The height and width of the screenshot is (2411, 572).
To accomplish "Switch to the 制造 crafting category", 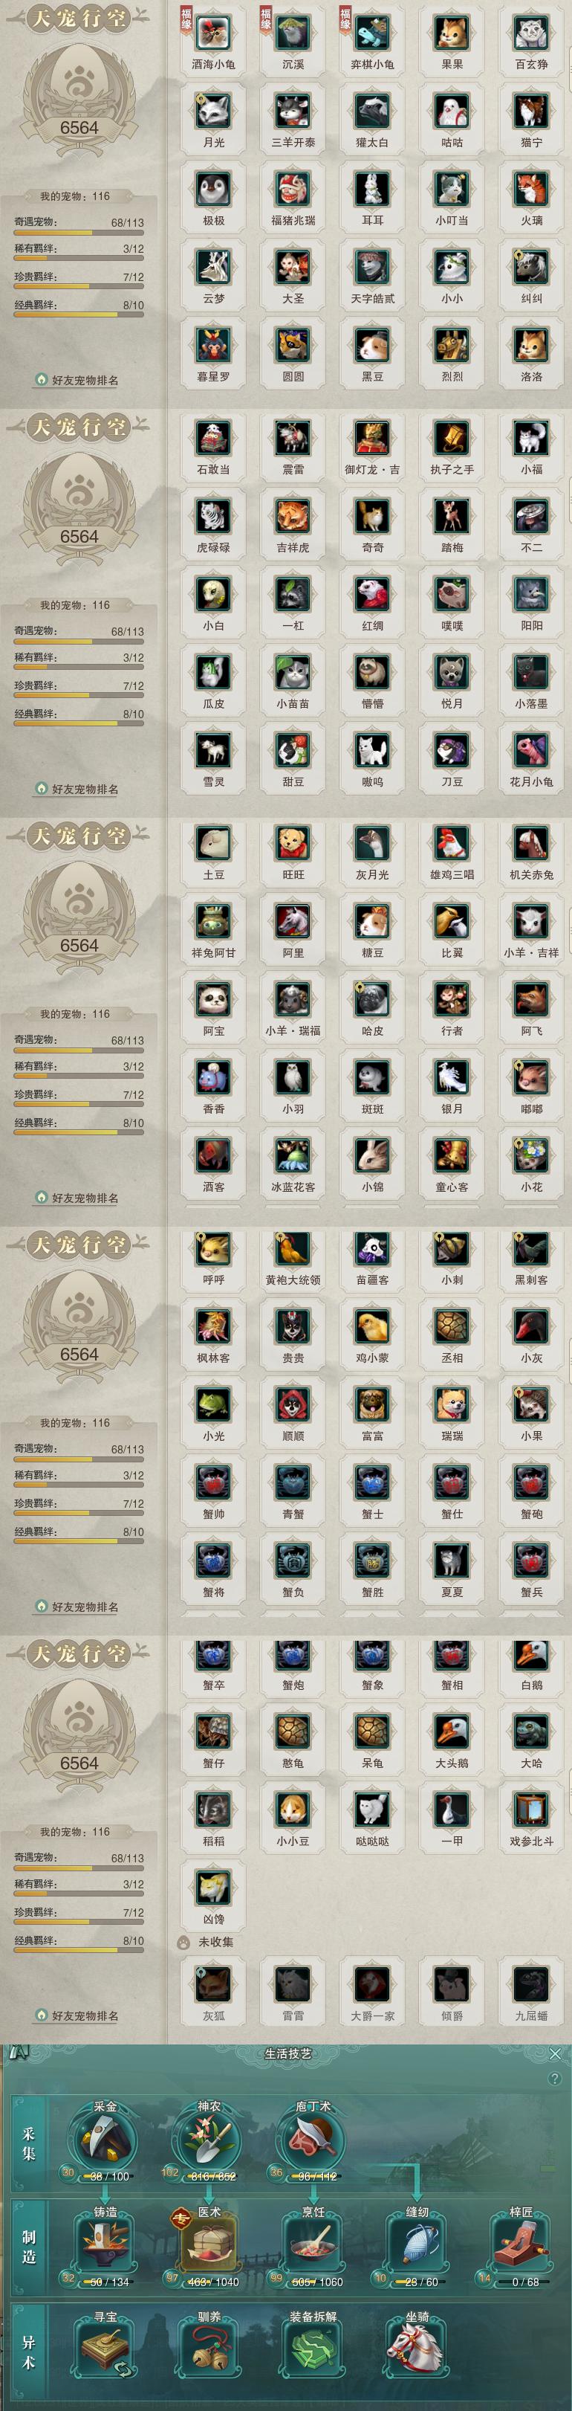I will [29, 2244].
